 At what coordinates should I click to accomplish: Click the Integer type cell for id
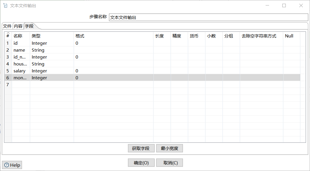52,43
